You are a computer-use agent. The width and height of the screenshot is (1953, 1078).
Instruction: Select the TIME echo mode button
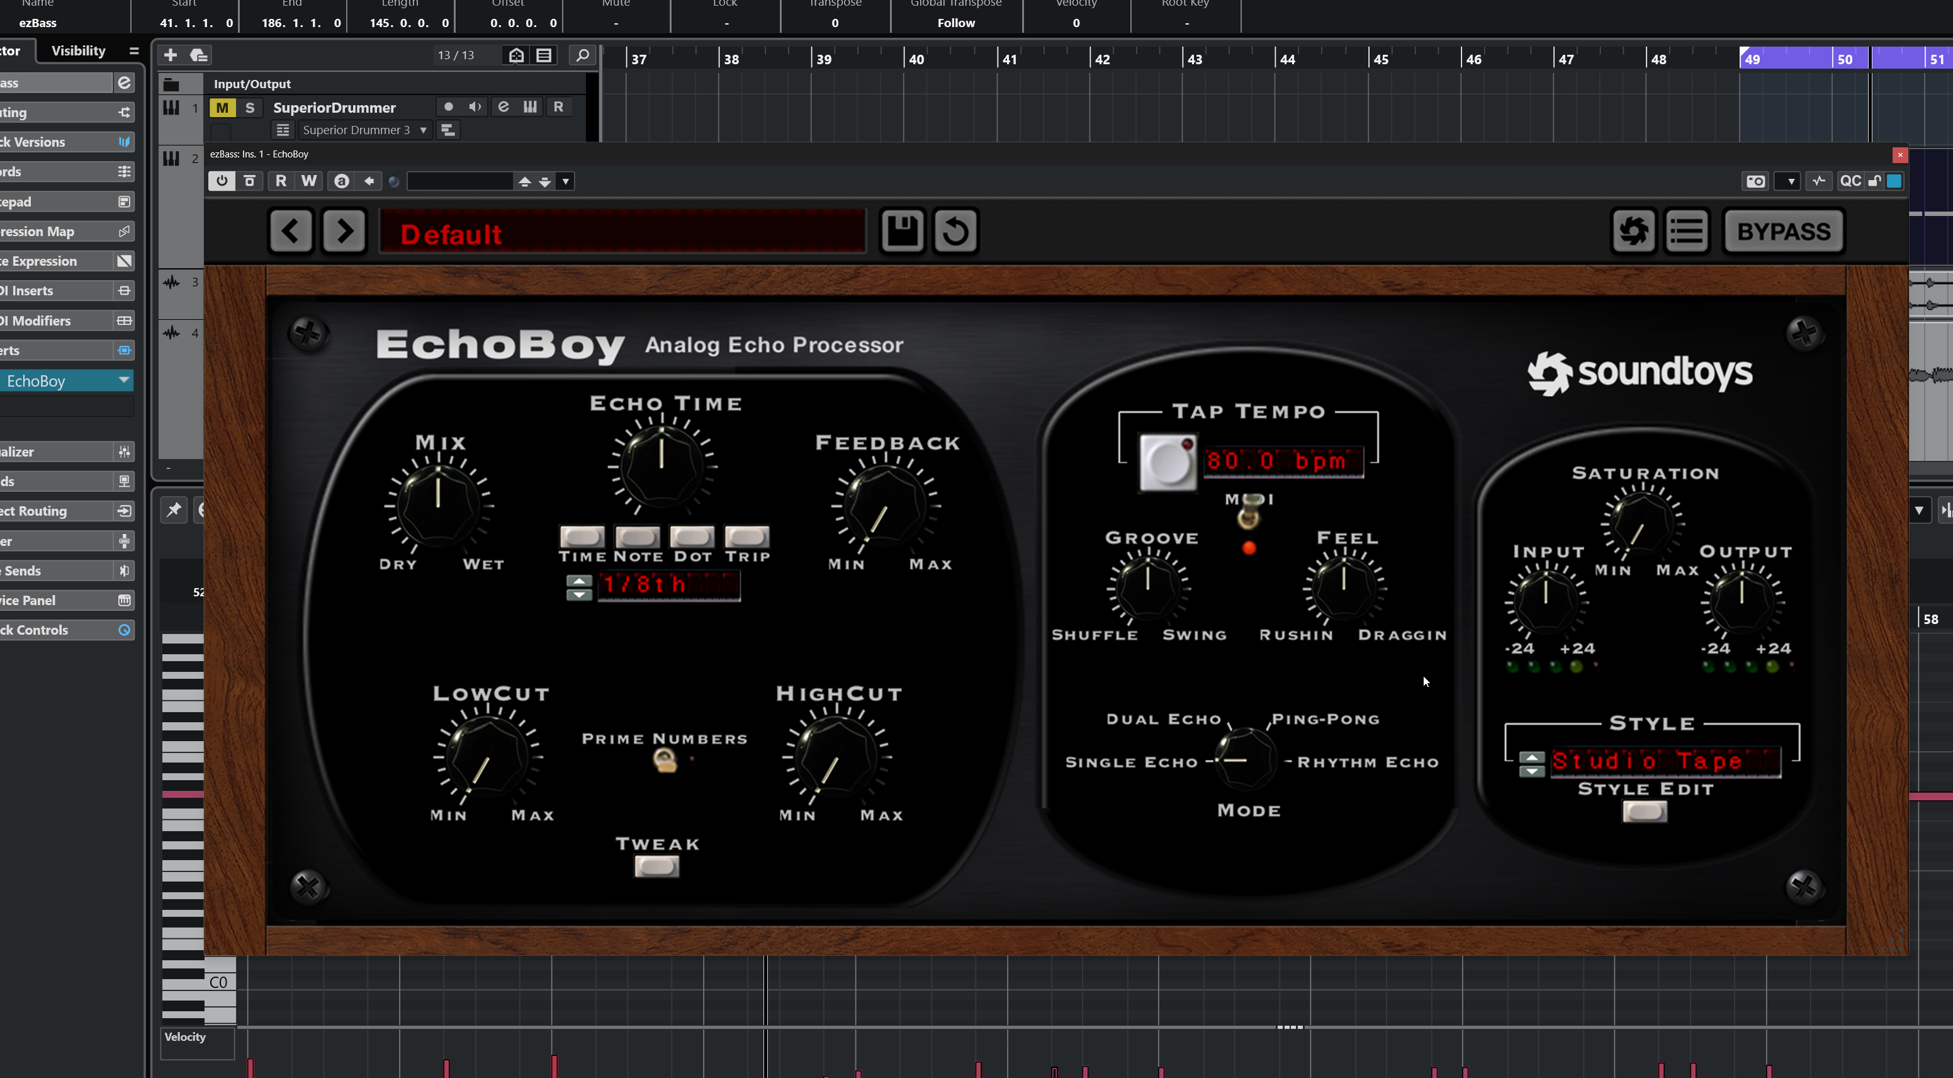tap(582, 536)
